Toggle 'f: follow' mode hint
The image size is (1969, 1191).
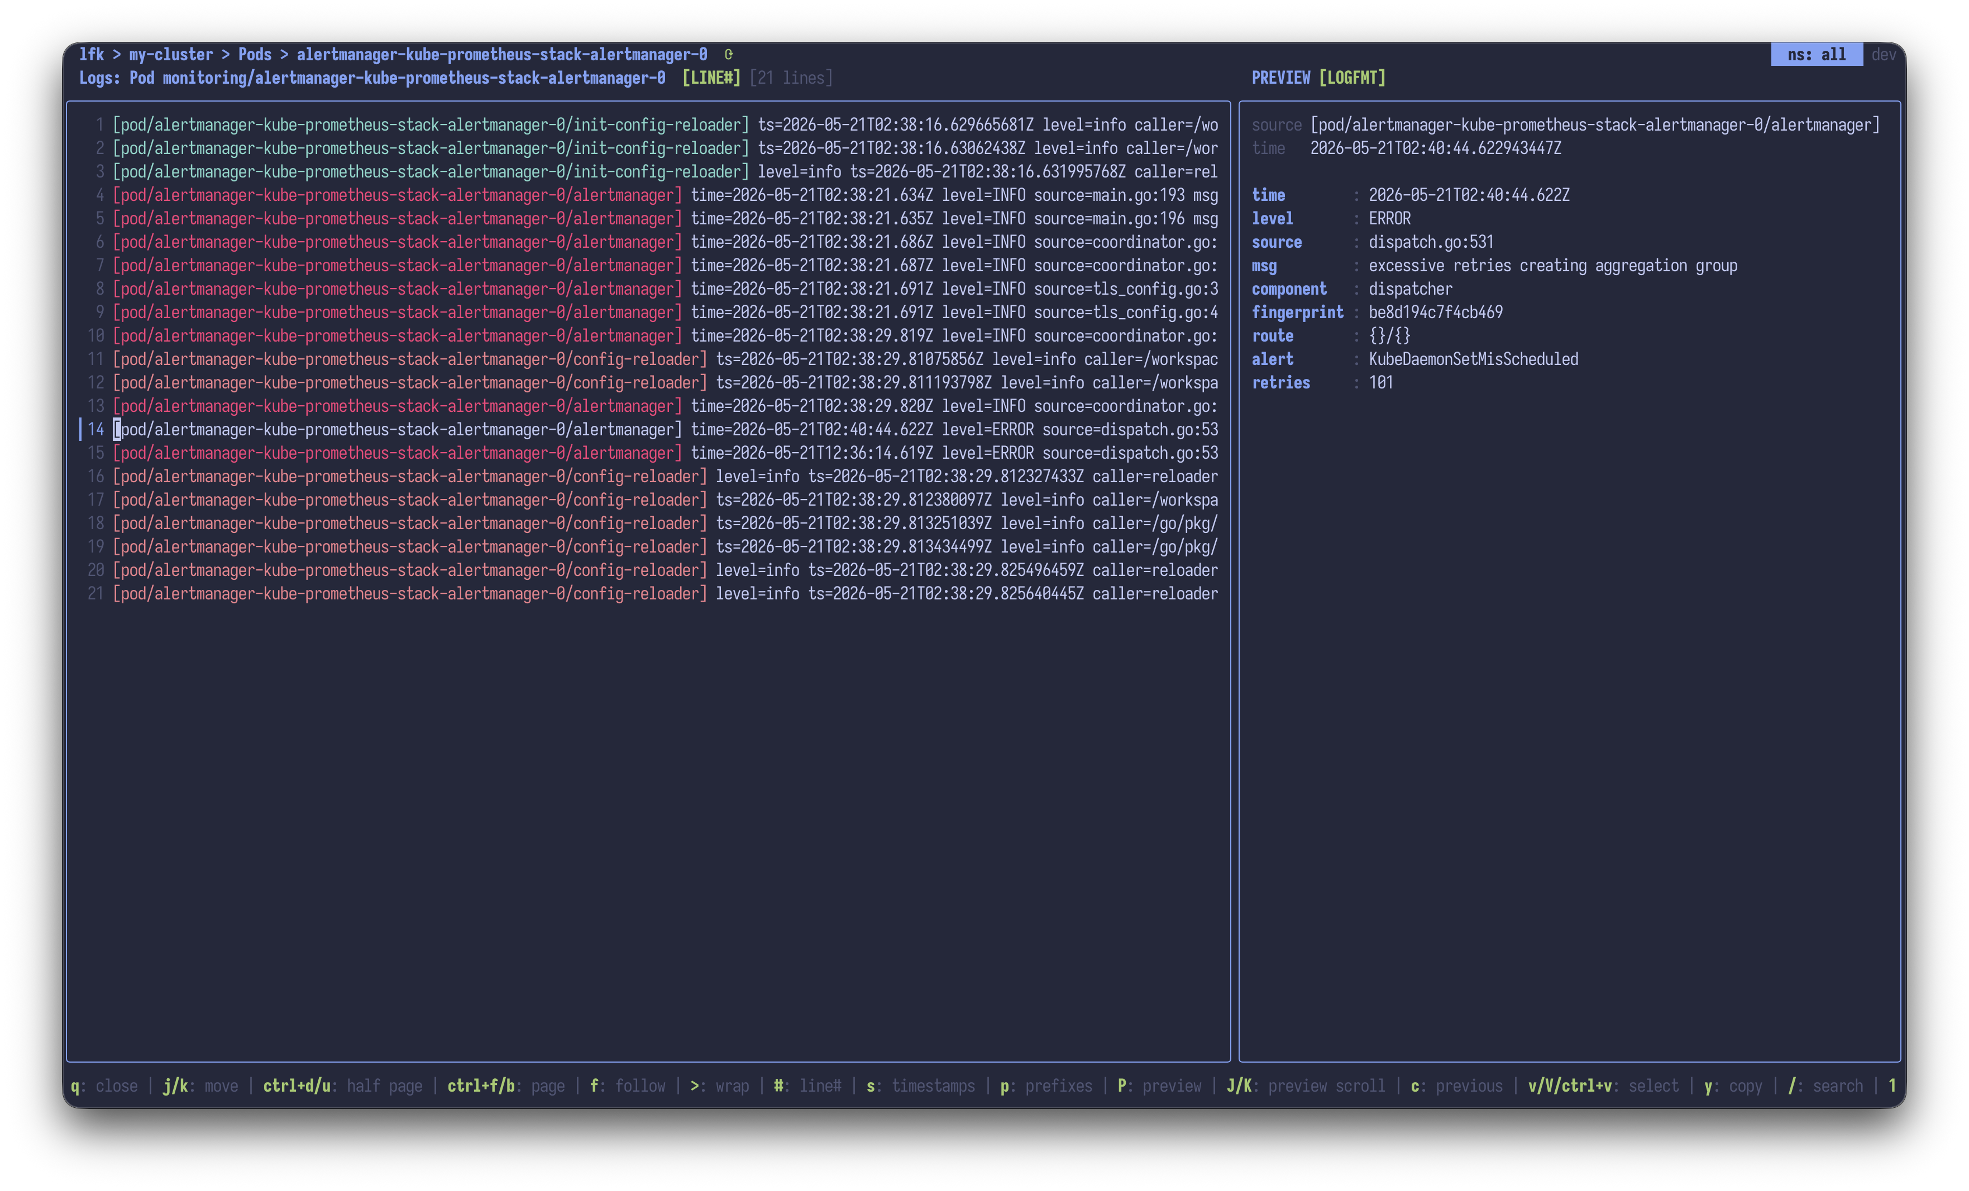point(627,1086)
